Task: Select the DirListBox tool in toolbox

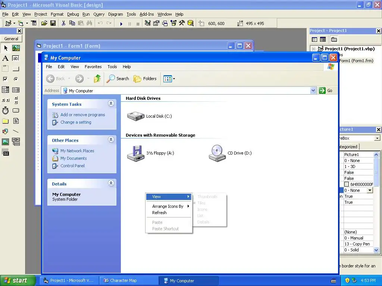Action: pyautogui.click(x=5, y=121)
